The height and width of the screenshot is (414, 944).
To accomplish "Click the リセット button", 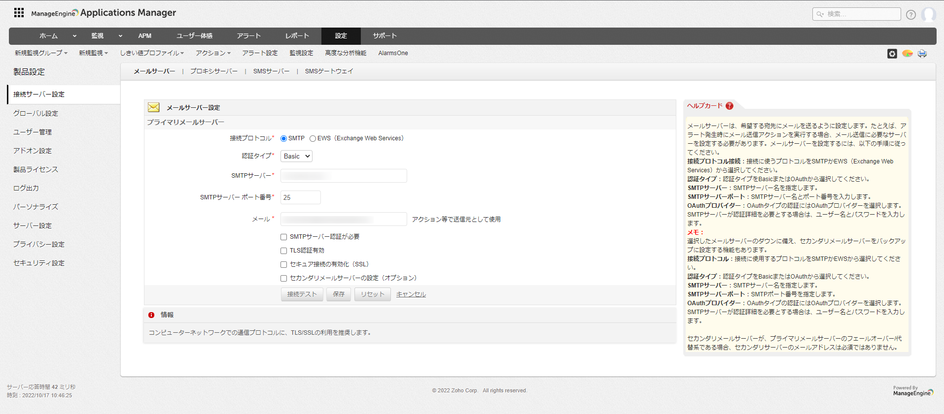I will 373,294.
